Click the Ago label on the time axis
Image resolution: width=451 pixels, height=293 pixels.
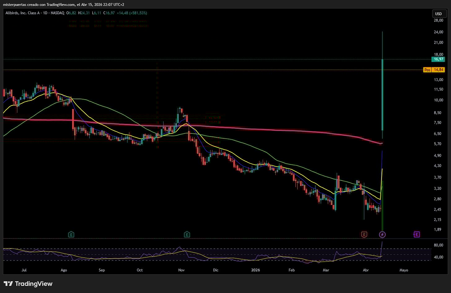point(64,270)
